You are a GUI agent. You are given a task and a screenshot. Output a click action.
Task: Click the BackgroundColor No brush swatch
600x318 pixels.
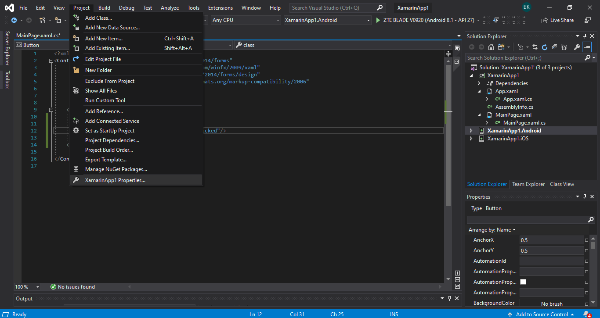coord(552,304)
